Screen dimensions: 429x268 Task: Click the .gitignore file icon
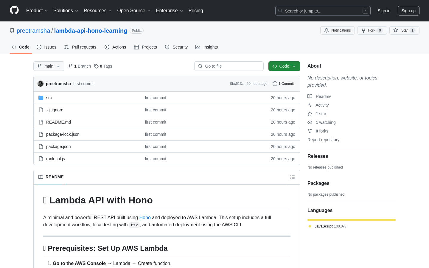tap(41, 110)
